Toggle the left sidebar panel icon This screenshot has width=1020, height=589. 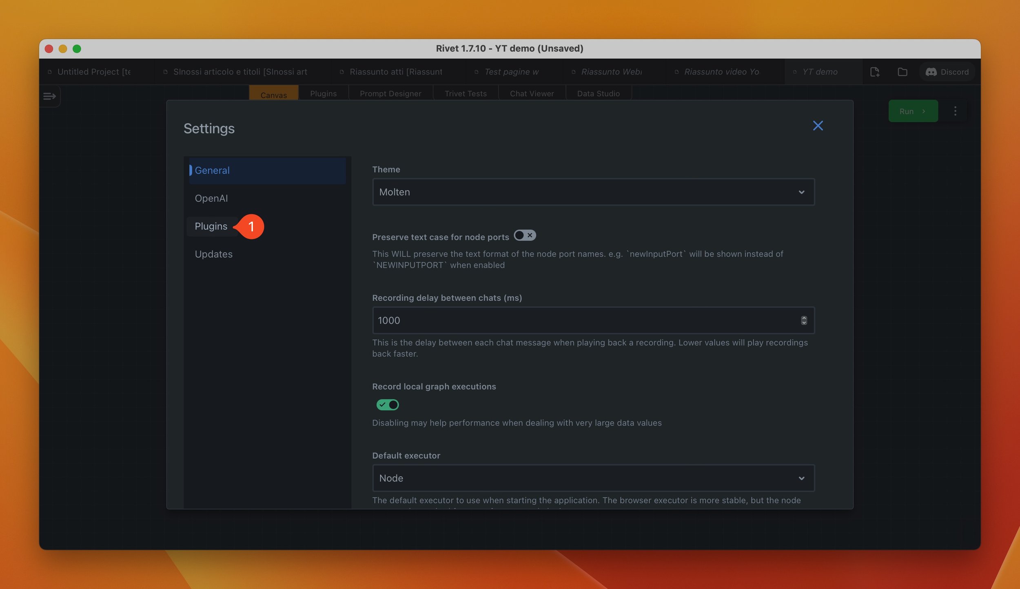[49, 96]
